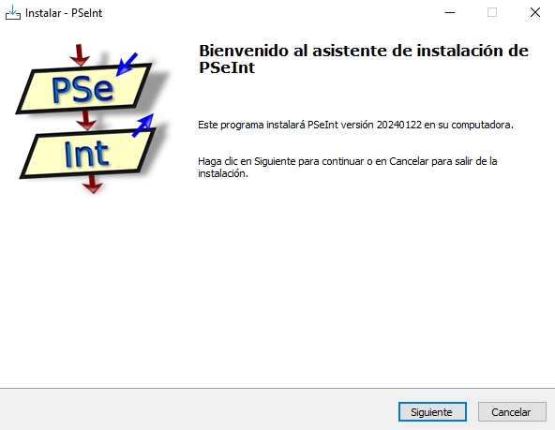Click the 'Instalar - PSeInt' window title text
Image resolution: width=555 pixels, height=430 pixels.
point(64,13)
